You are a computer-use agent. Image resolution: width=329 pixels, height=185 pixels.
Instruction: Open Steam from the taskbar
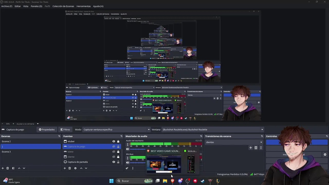coord(203,181)
